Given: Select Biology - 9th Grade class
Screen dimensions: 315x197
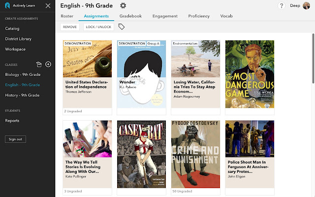Looking at the screenshot, I should click(23, 74).
